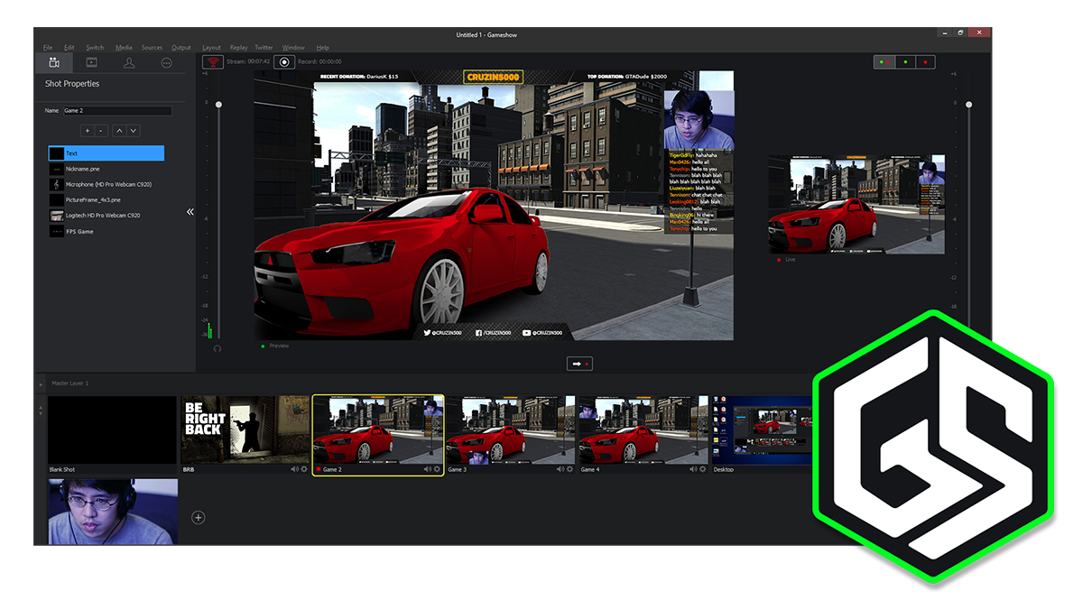Select the Logitech HD Pro Webcam C920 layer

click(x=106, y=216)
